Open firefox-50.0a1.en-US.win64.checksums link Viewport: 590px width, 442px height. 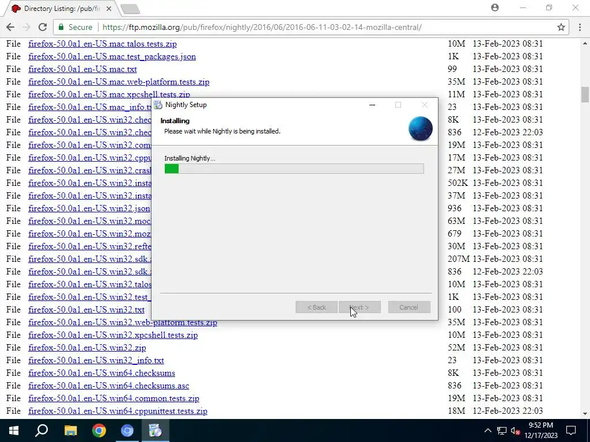101,373
